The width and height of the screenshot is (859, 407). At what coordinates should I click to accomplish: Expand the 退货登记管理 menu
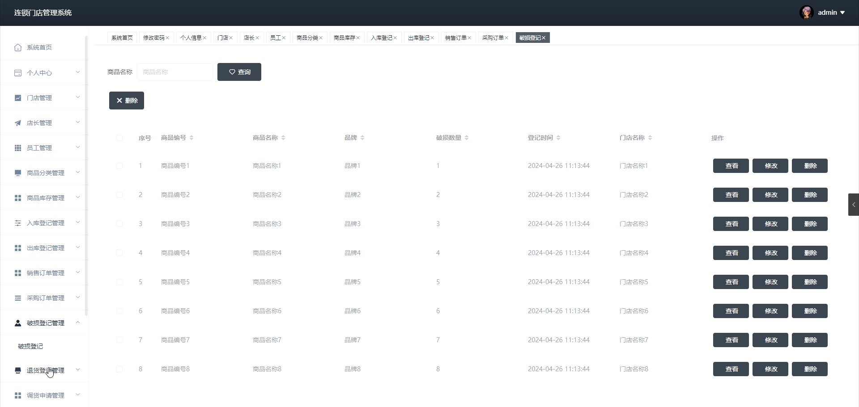(45, 370)
